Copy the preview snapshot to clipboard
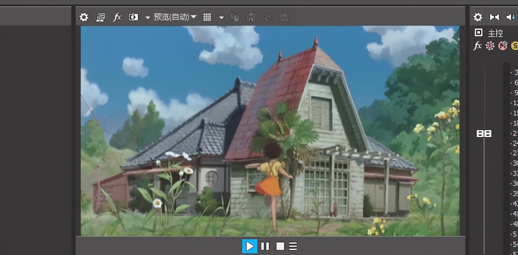This screenshot has width=518, height=255. pyautogui.click(x=235, y=17)
